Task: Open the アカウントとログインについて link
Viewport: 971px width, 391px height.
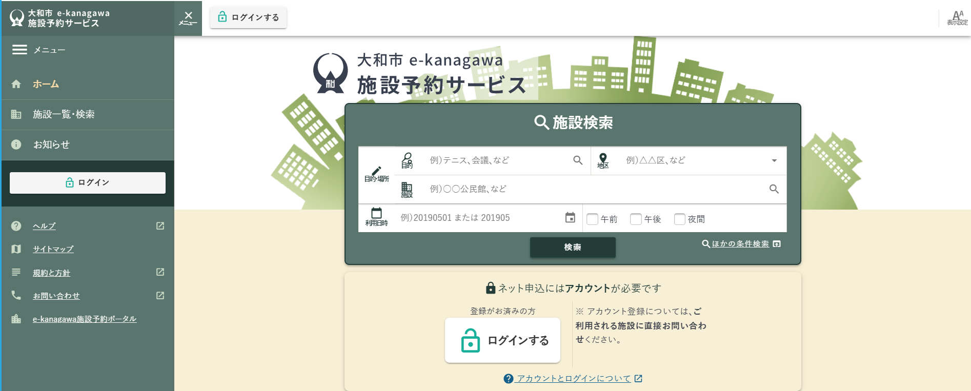Action: [574, 379]
